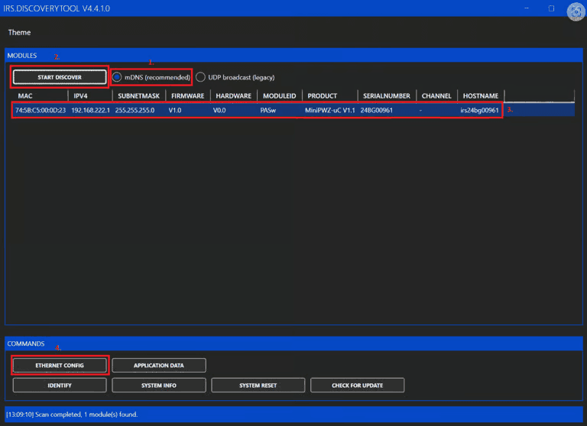This screenshot has height=426, width=587.
Task: Click serial number 24BG00961
Action: tap(377, 110)
